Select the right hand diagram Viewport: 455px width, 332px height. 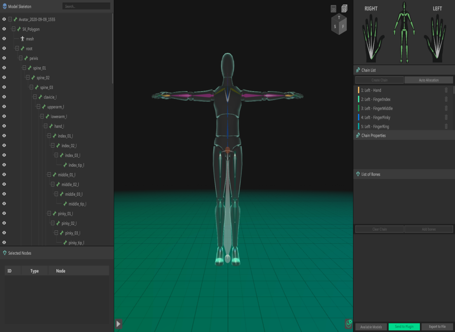point(371,39)
